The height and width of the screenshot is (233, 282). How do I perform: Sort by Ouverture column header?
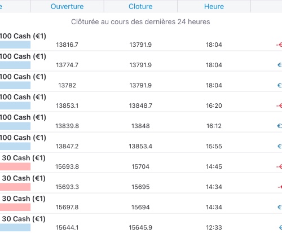67,6
